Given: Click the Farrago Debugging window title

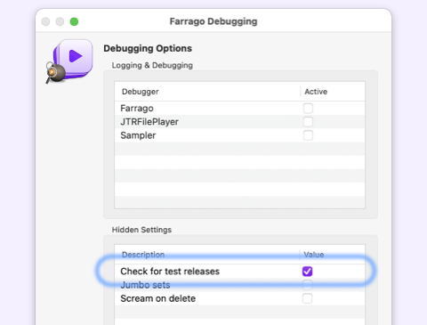Looking at the screenshot, I should coord(213,21).
